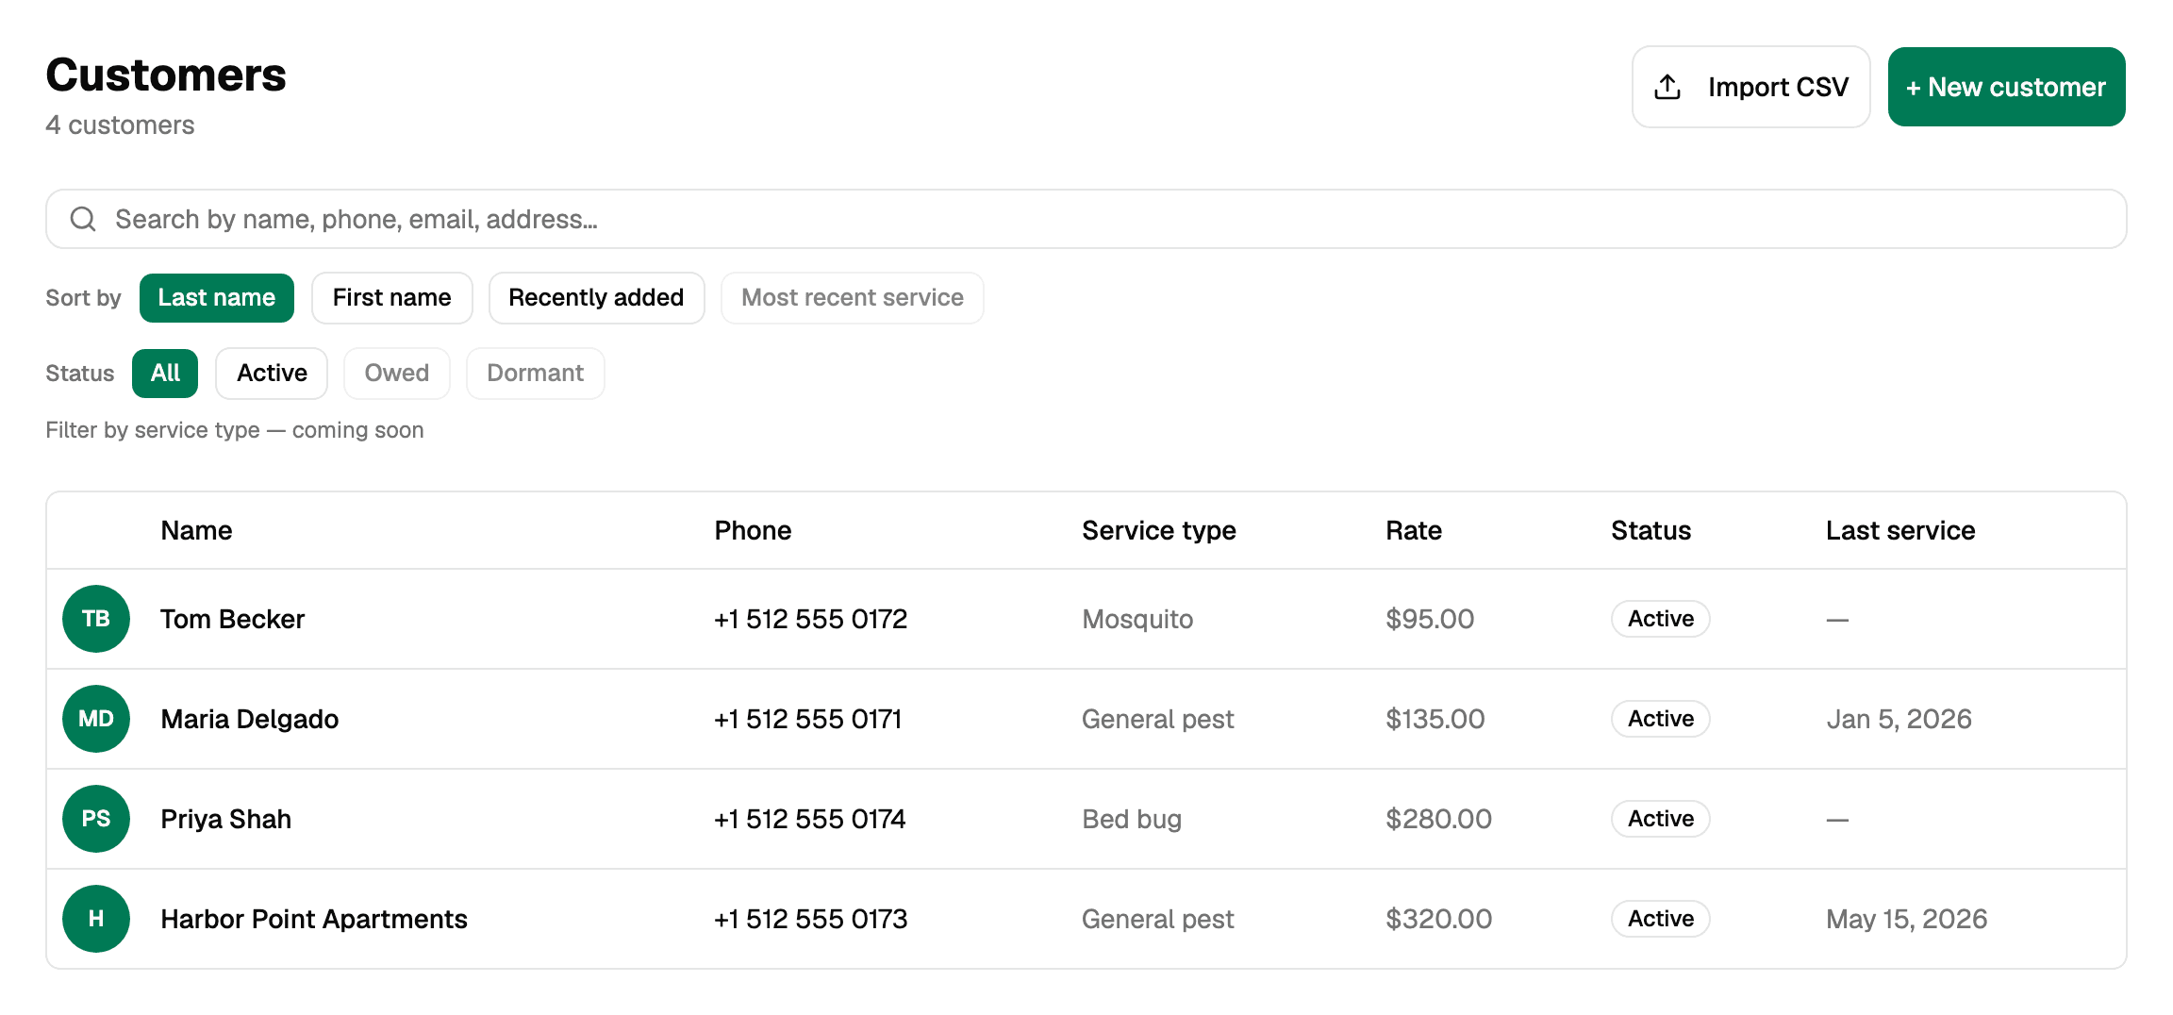Click the Service type column header
2173x1015 pixels.
[1159, 530]
